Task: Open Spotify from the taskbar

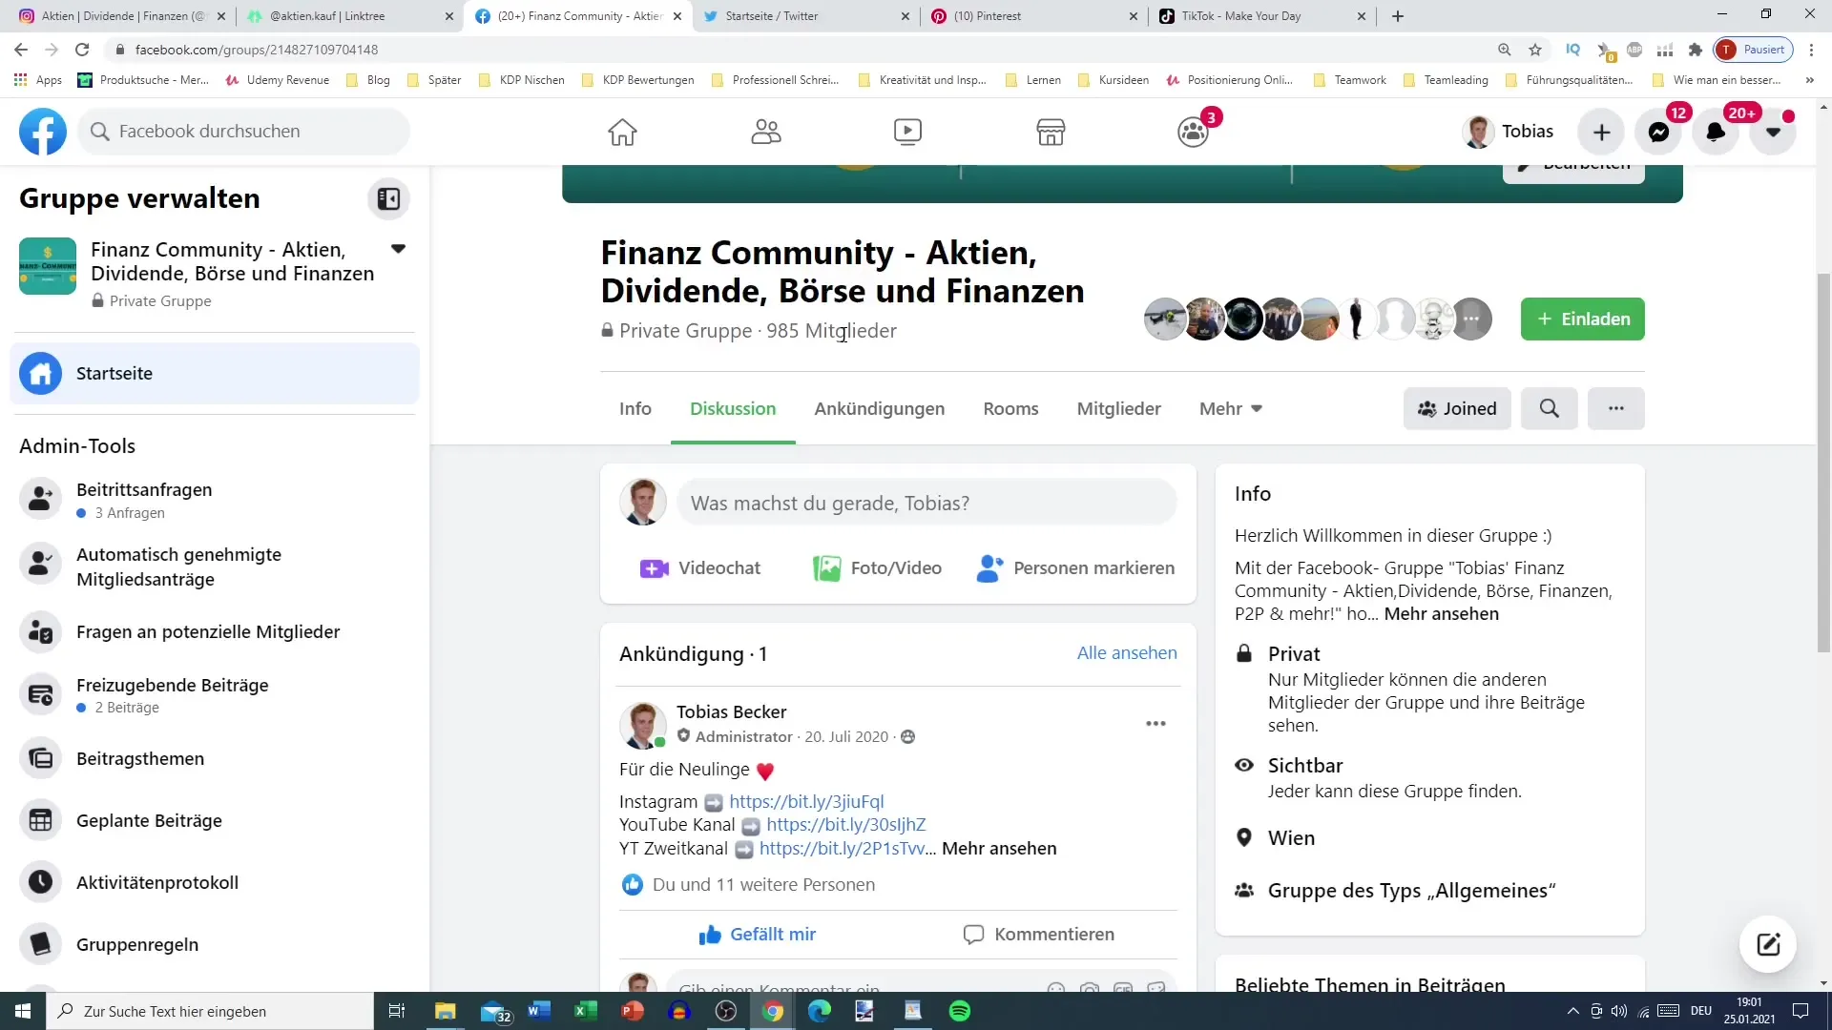Action: [960, 1011]
